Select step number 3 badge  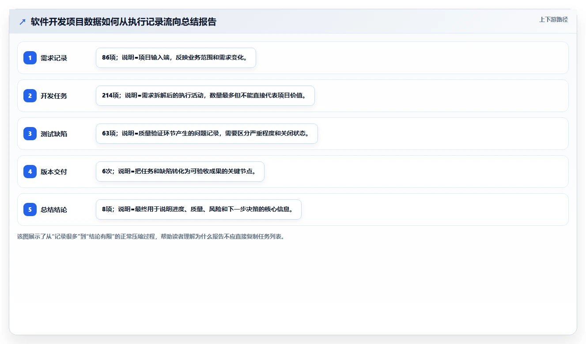(30, 134)
